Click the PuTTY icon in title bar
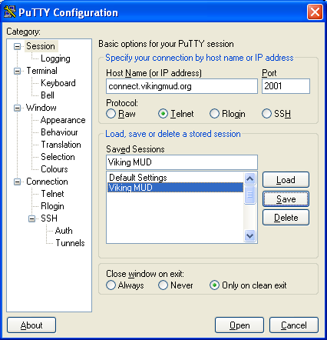327x340 pixels. click(10, 12)
